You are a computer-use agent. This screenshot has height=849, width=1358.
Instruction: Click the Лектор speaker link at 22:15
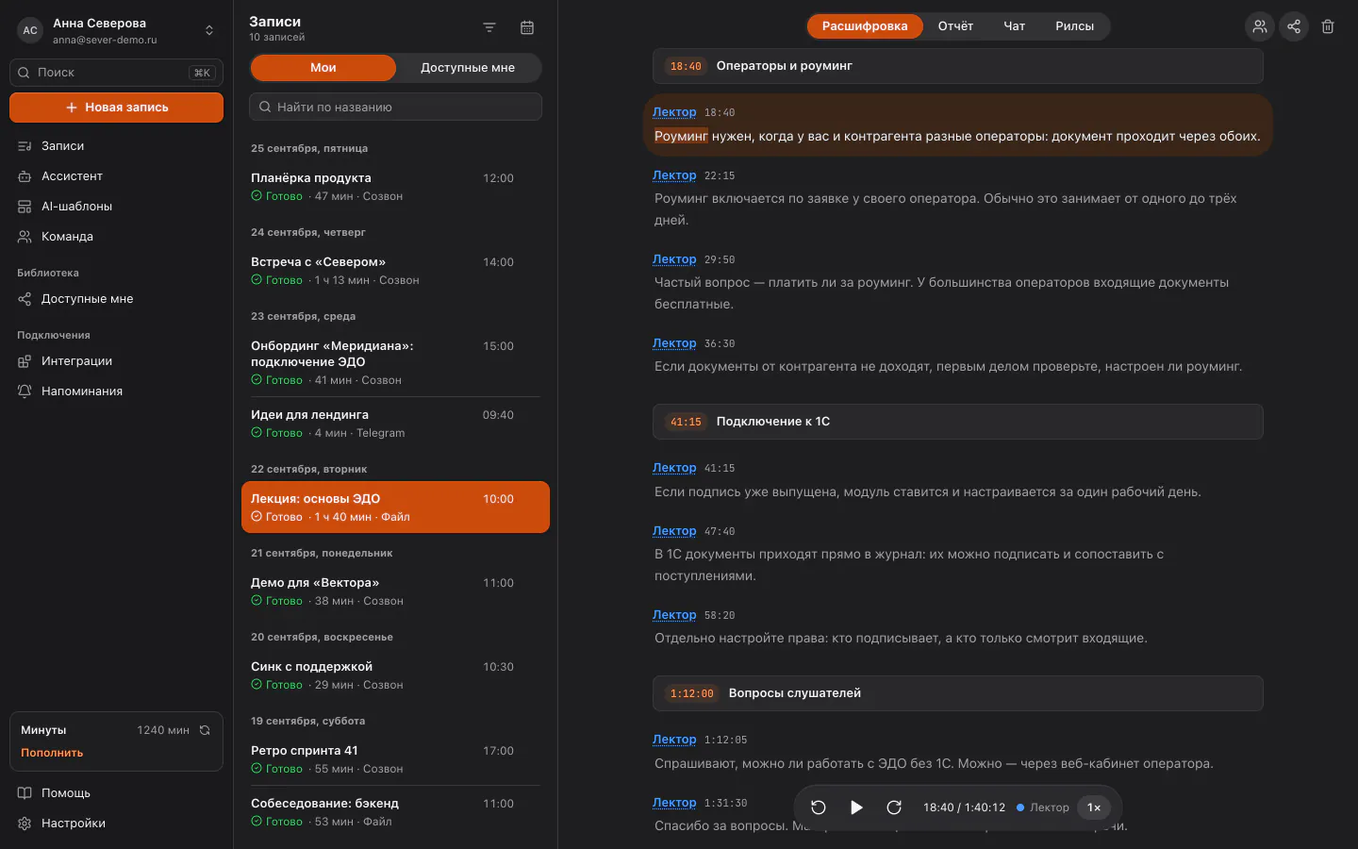point(674,175)
